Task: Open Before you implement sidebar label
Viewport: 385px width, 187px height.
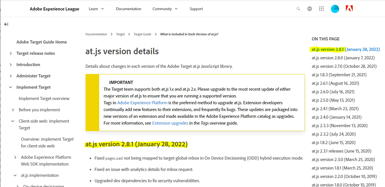Action: (x=39, y=110)
